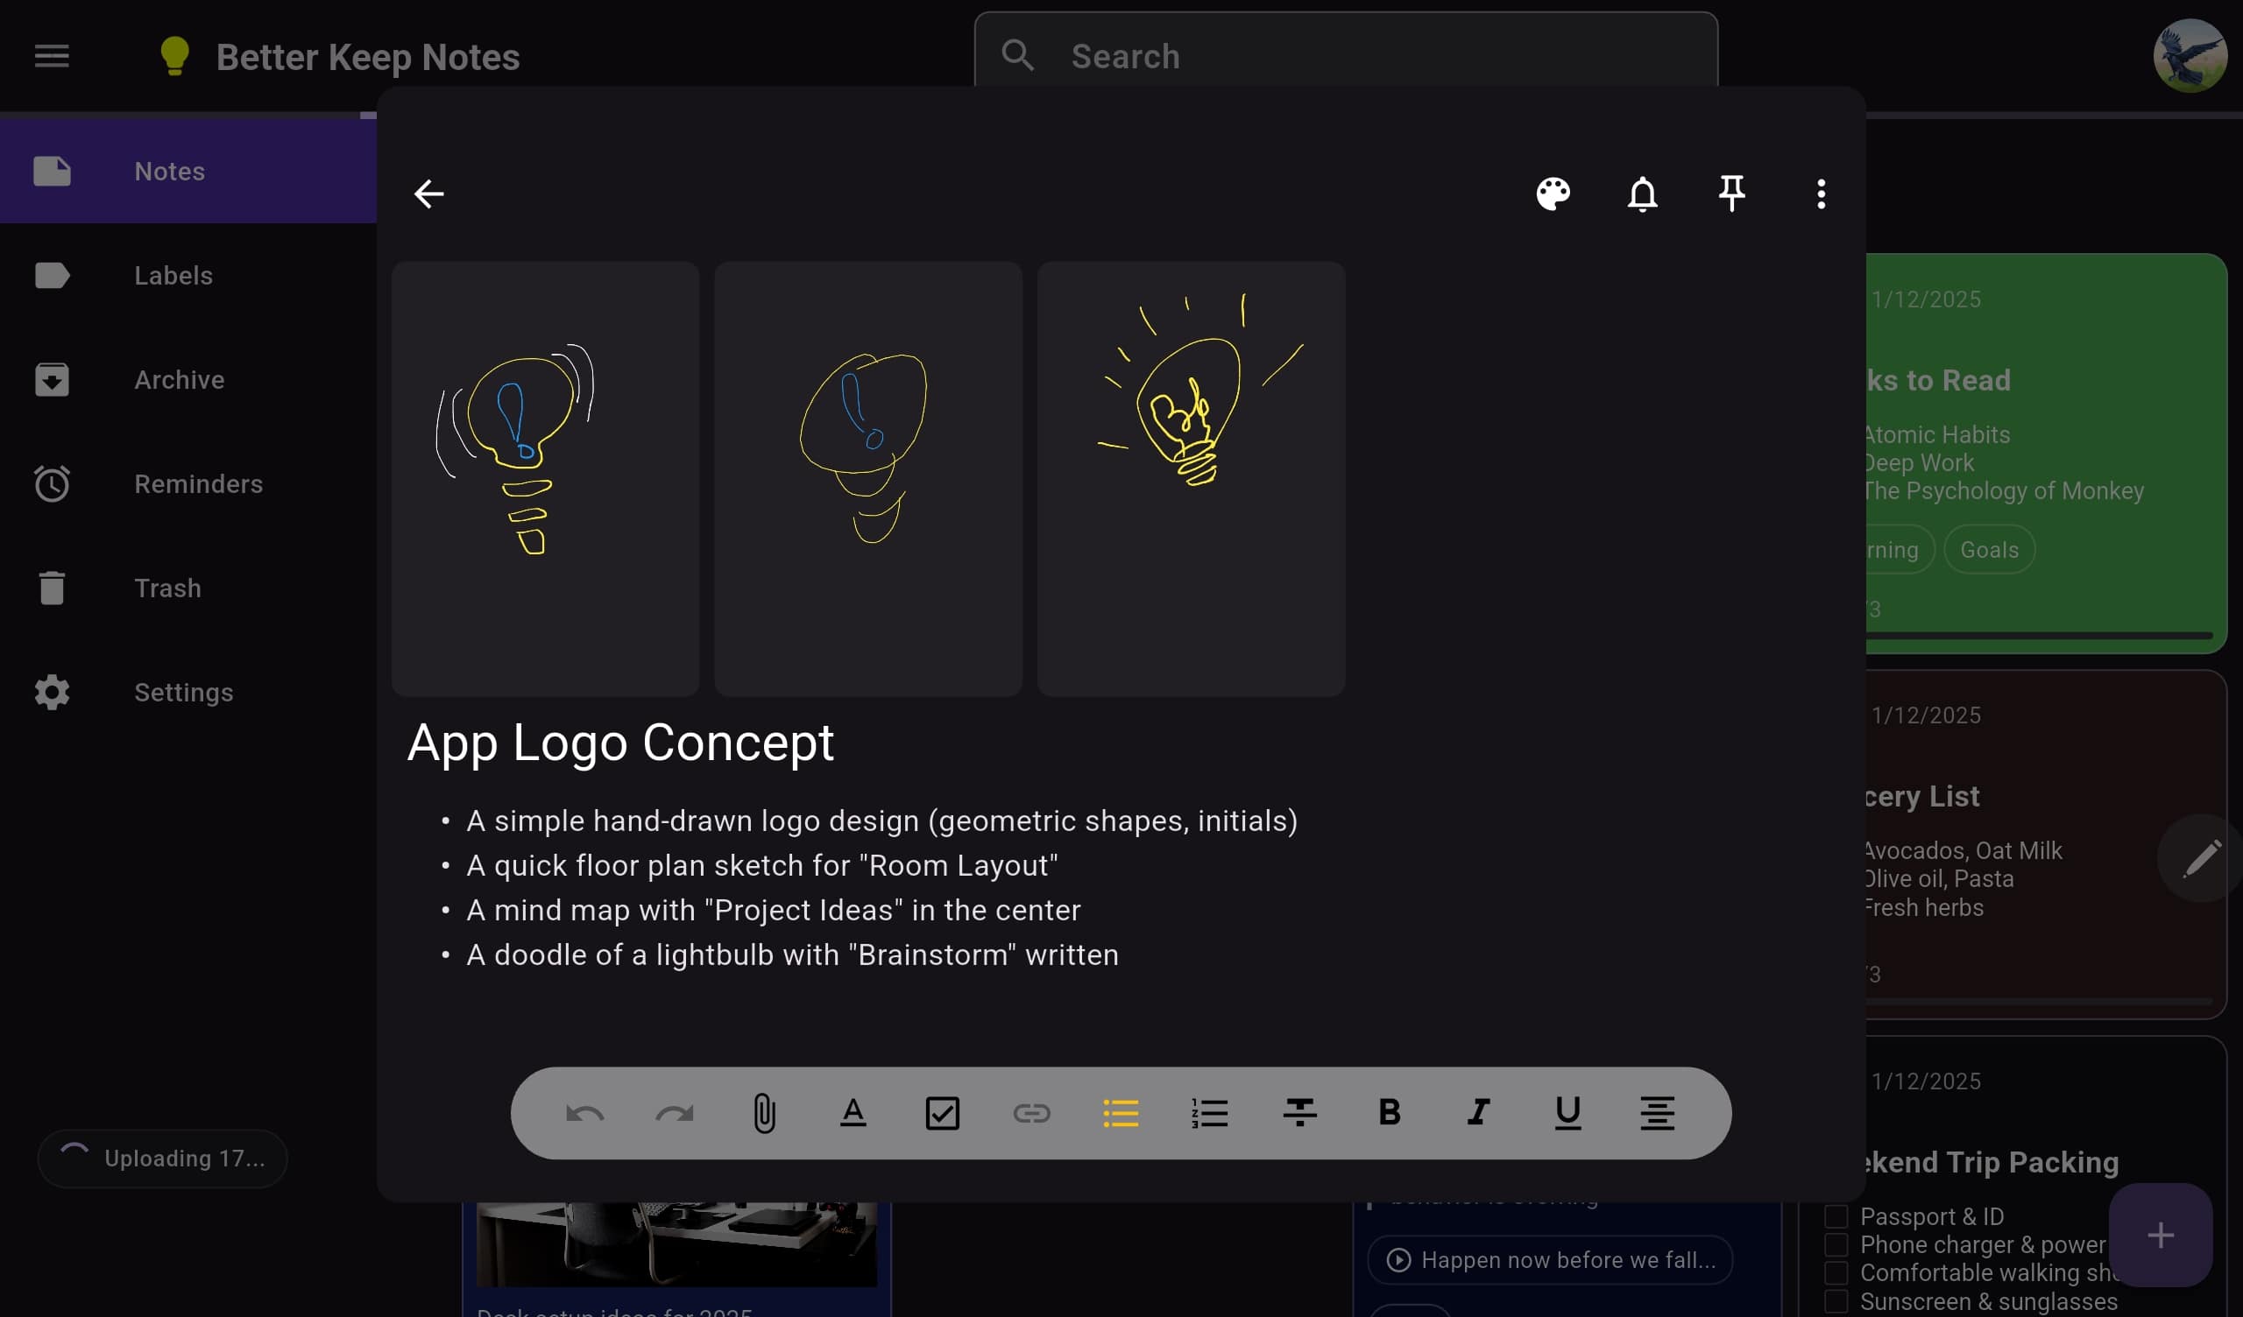
Task: Pin the App Logo Concept note
Action: point(1731,194)
